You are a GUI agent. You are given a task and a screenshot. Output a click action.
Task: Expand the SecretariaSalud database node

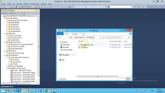7,31
